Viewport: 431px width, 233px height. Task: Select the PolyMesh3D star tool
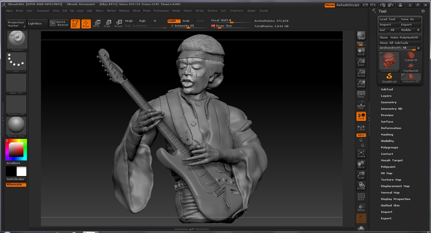pos(411,67)
